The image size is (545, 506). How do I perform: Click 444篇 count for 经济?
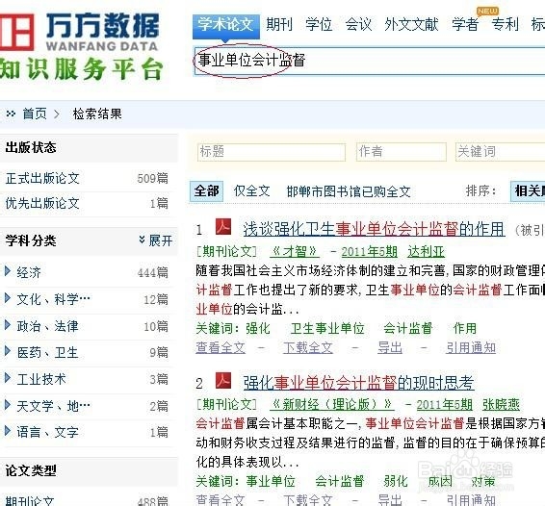(x=152, y=272)
